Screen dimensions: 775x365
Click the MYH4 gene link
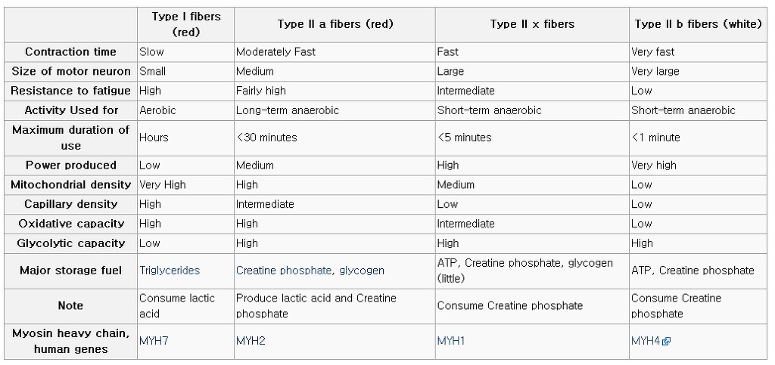[x=646, y=341]
